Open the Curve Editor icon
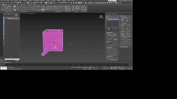 81,3
